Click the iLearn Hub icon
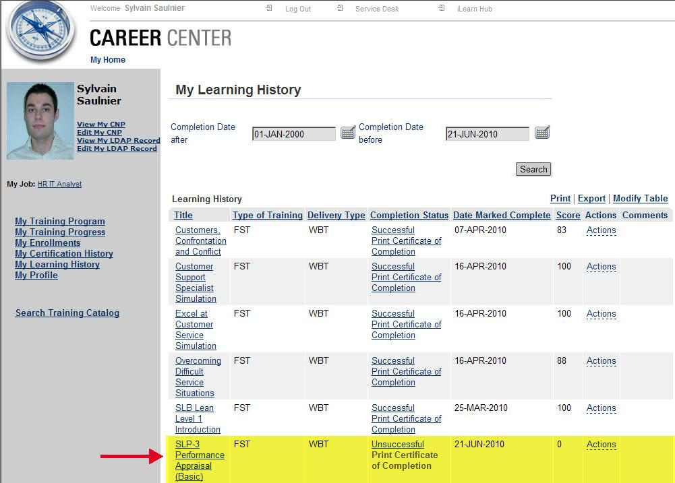 [442, 9]
